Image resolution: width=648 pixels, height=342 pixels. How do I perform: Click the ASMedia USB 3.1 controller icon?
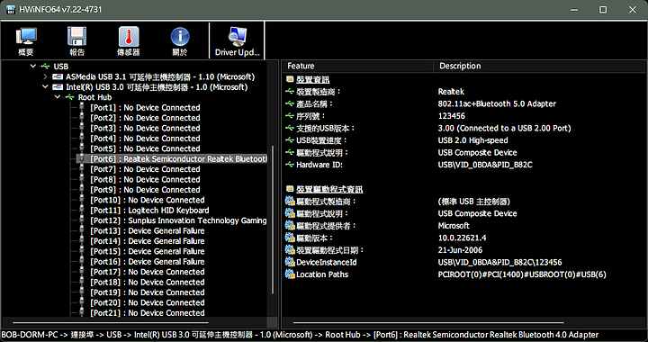[x=58, y=76]
